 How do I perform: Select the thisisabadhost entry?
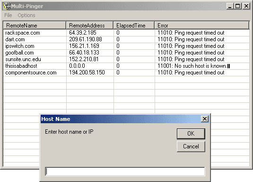point(21,66)
